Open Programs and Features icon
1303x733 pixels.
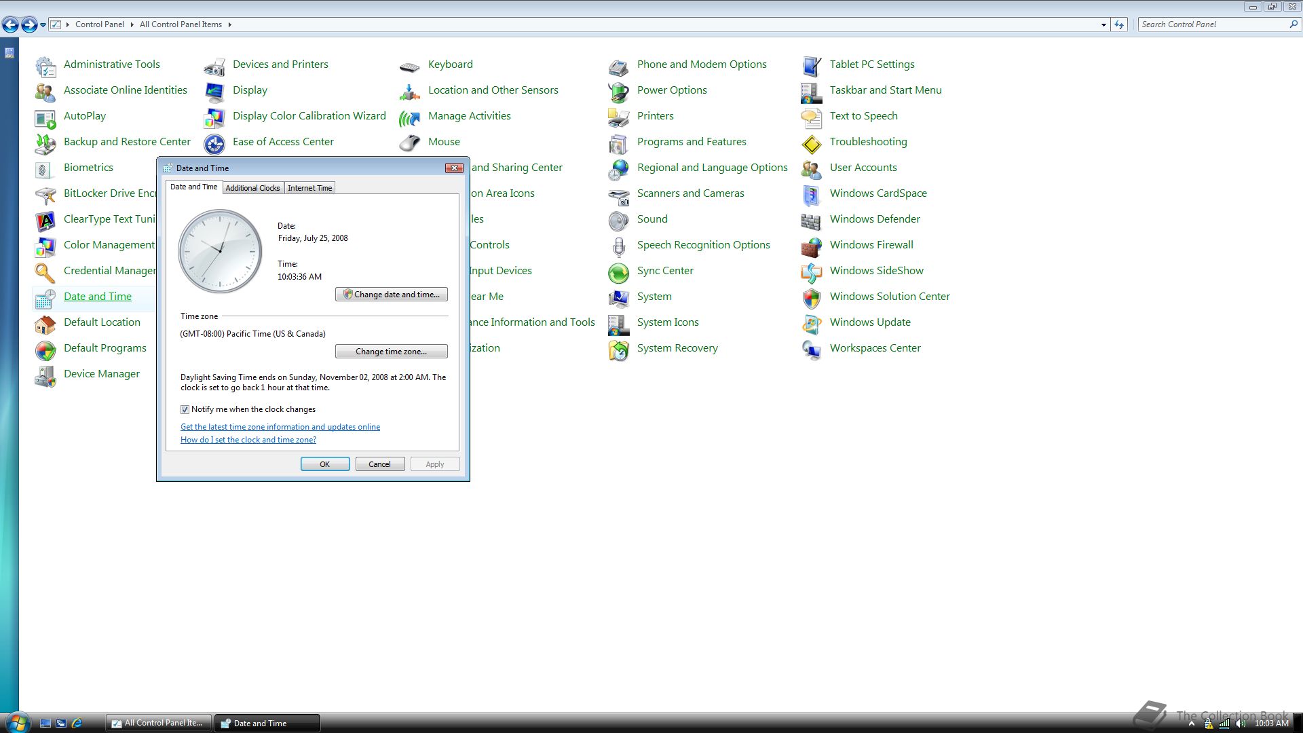[619, 143]
